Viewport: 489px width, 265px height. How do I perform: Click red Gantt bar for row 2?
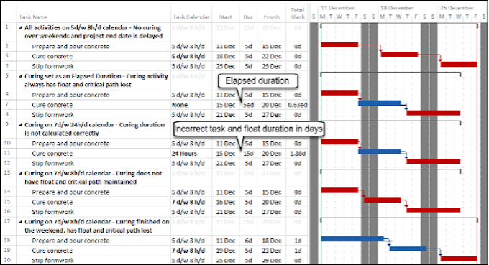point(339,45)
